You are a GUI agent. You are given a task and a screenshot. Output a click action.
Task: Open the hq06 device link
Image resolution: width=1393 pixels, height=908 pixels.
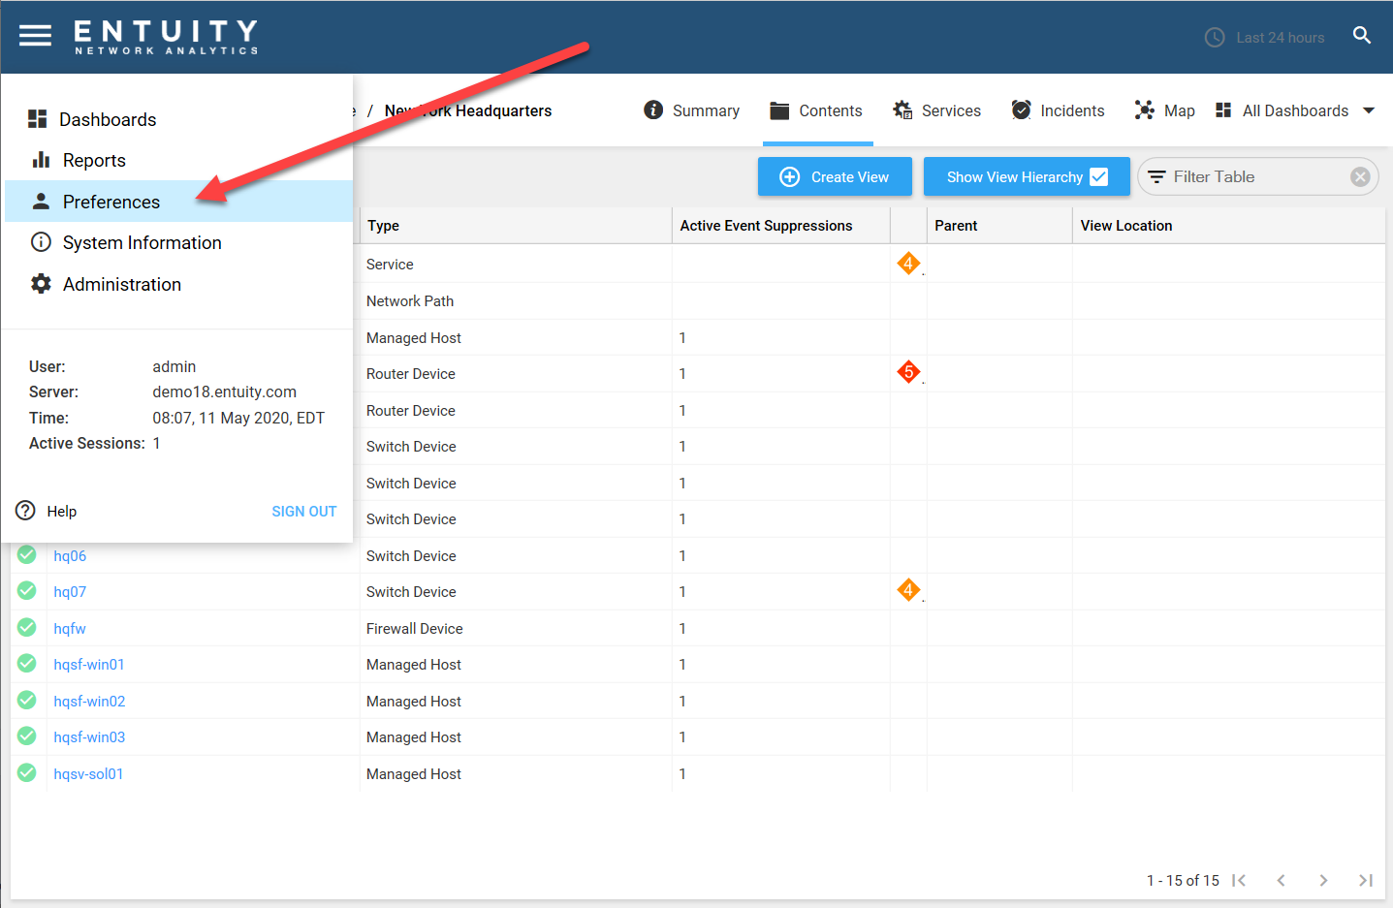(x=70, y=555)
